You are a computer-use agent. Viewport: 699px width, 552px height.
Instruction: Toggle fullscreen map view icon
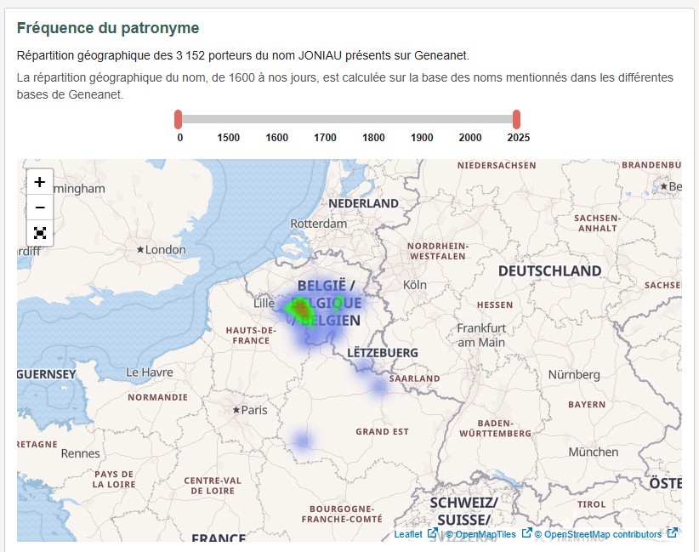[x=39, y=233]
